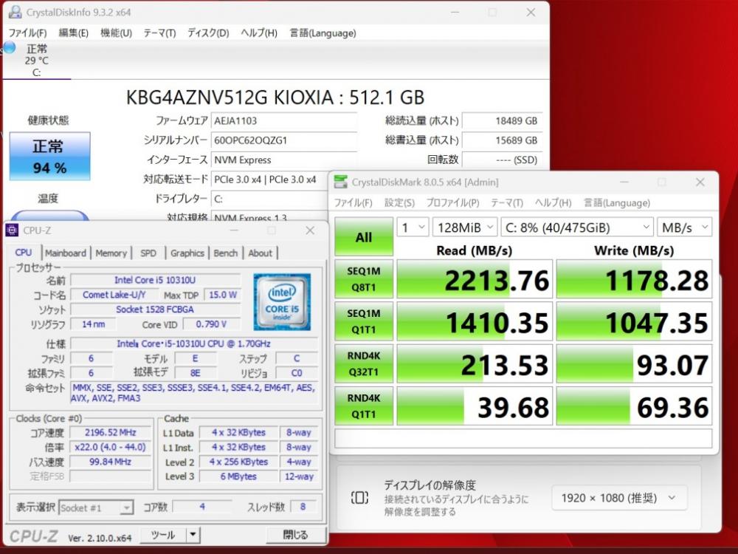The image size is (738, 554).
Task: Click the PCIe 3.0 x4 transfer mode field
Action: [271, 179]
